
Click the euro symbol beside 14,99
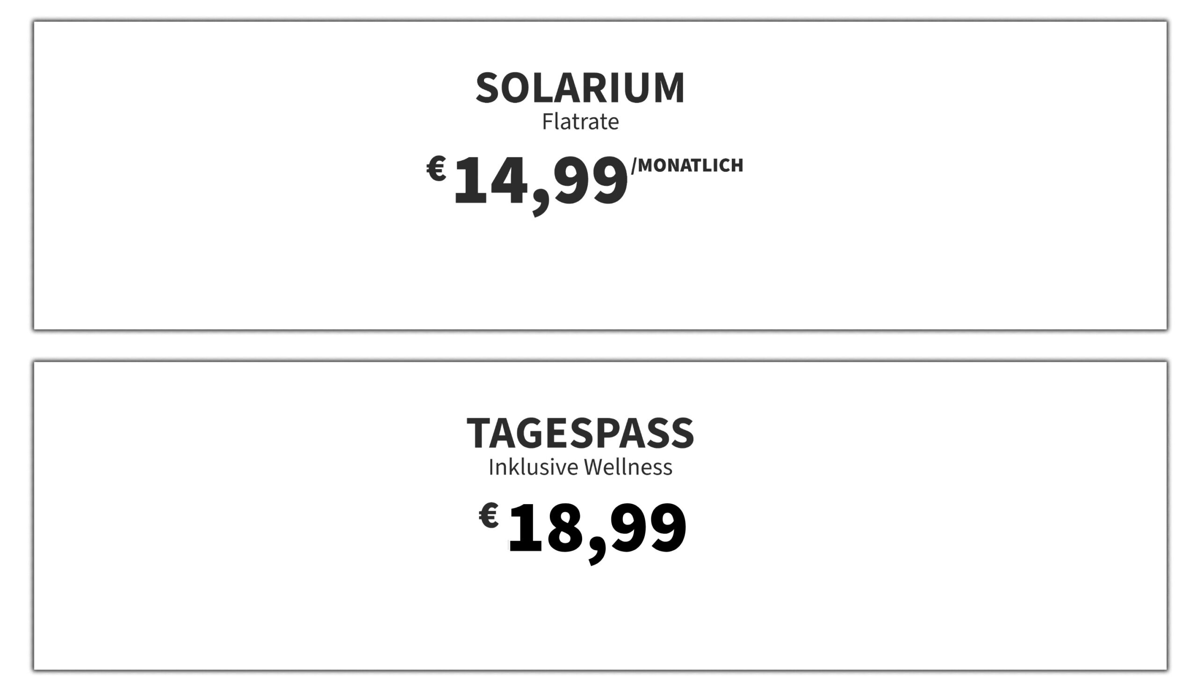436,169
